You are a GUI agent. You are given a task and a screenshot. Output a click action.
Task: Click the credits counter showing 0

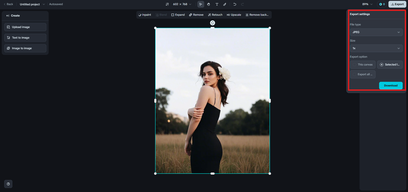(382, 4)
